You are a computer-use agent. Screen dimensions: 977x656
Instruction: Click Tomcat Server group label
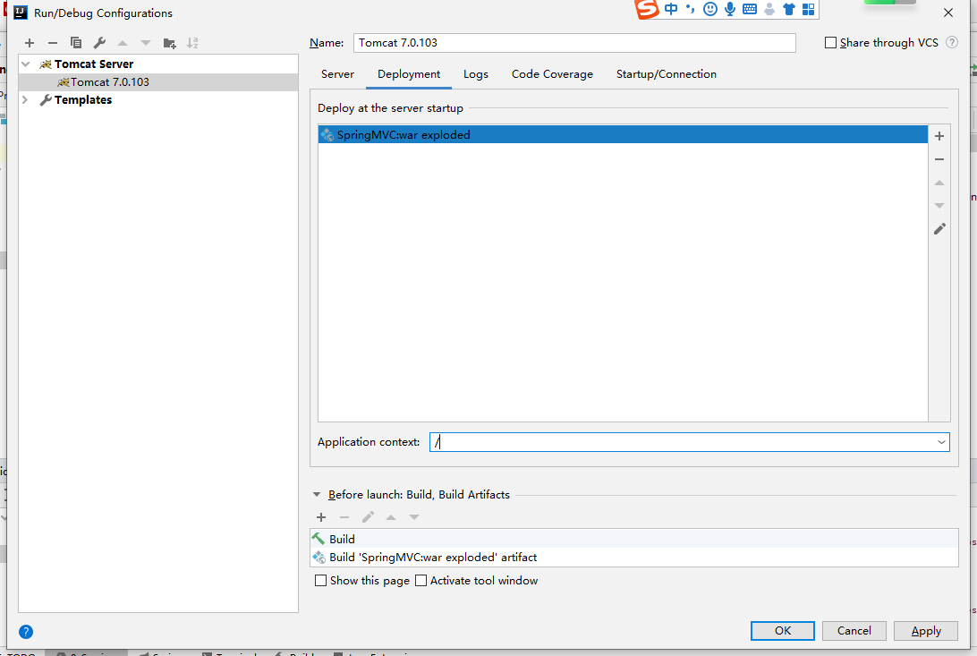click(93, 64)
